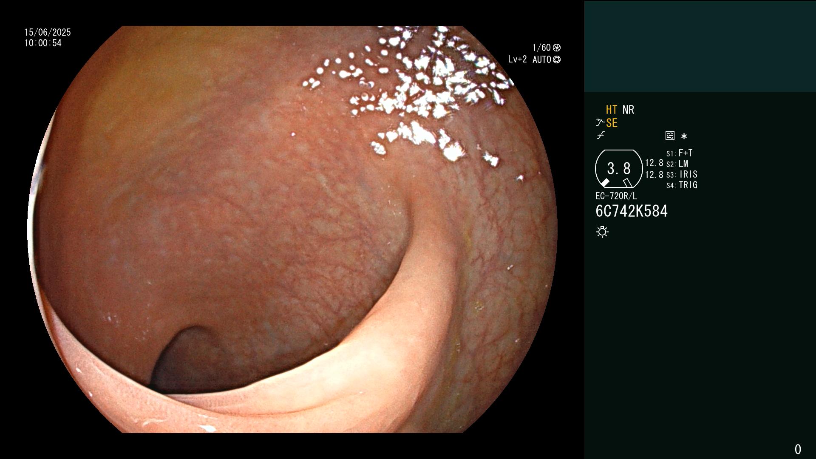Viewport: 816px width, 459px height.
Task: Click the structure enhancement curve icon beside SE
Action: [x=600, y=123]
